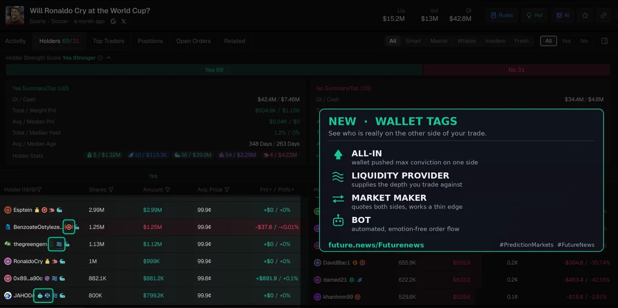Click the highlighted target tag on BenzoateOstyleze row

click(x=68, y=227)
